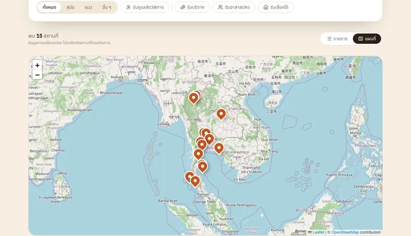The width and height of the screenshot is (411, 236).
Task: Click the marker on the gulf coast west of Cà Mau
Action: pos(203,167)
